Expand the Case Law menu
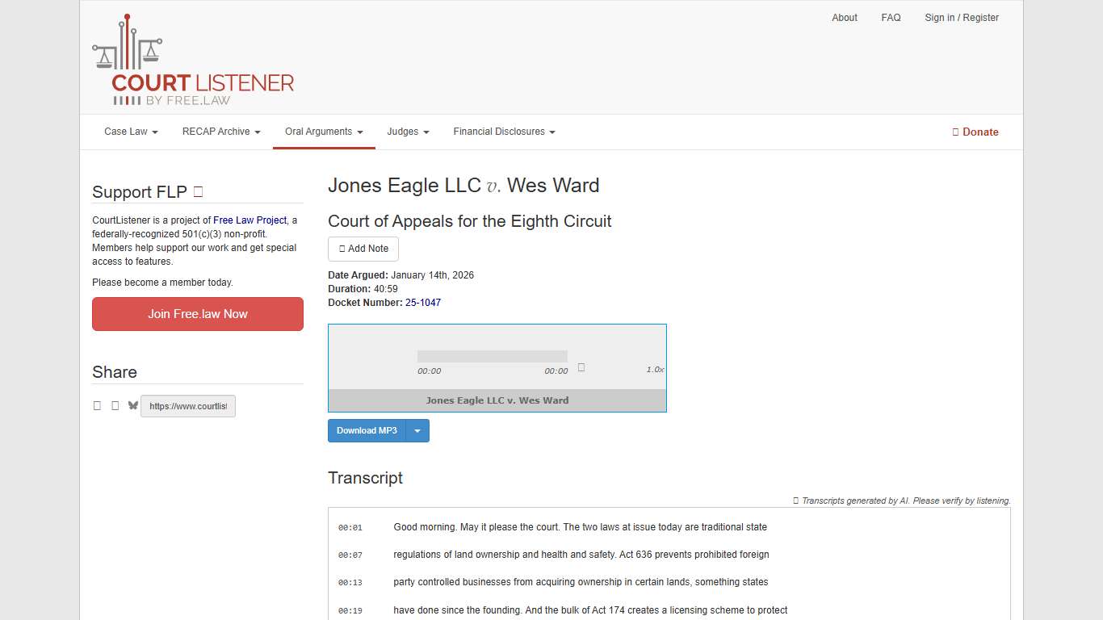Screen dimensions: 1103x620 [x=129, y=132]
